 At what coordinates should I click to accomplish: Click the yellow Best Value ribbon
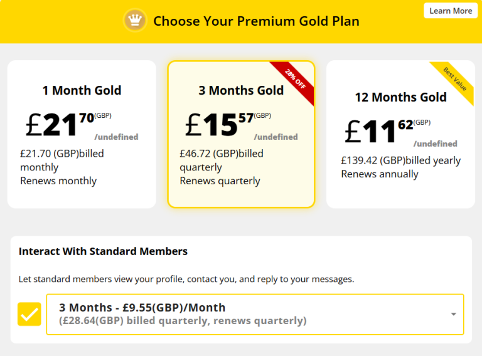[455, 79]
